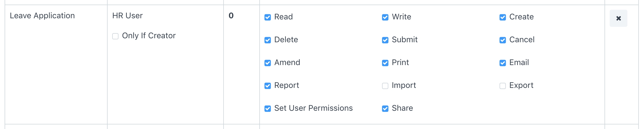Toggle the Print permission checkbox

pyautogui.click(x=385, y=63)
